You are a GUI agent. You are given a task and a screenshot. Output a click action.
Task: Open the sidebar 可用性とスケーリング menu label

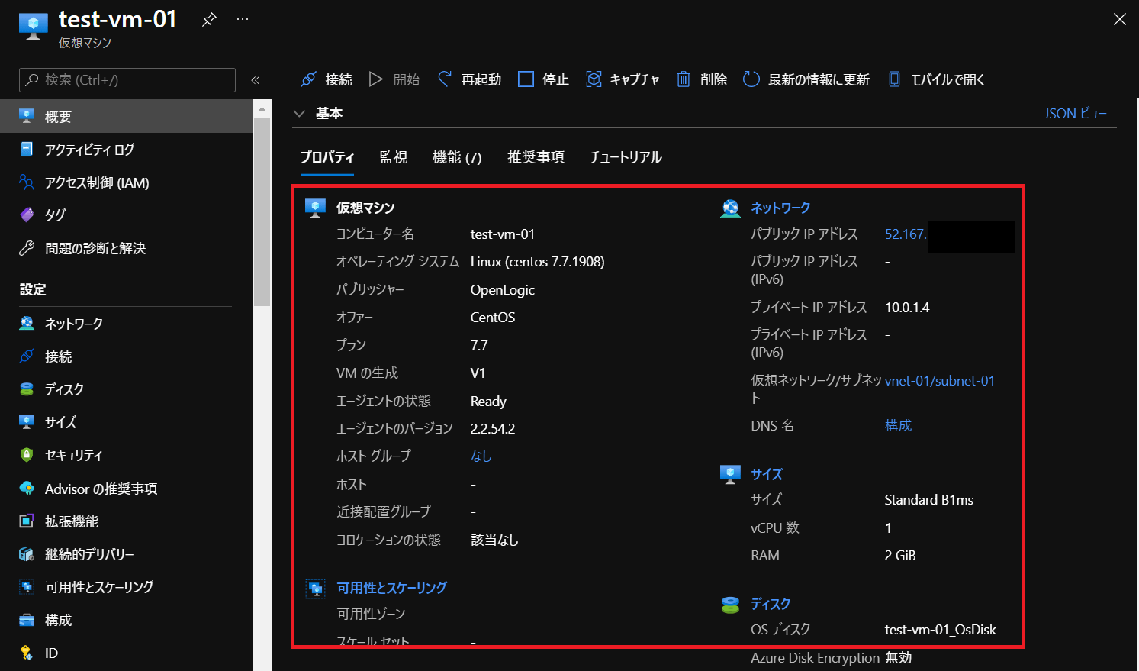click(x=99, y=587)
